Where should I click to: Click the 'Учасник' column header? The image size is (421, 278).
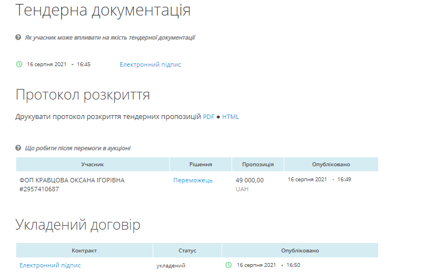(92, 165)
